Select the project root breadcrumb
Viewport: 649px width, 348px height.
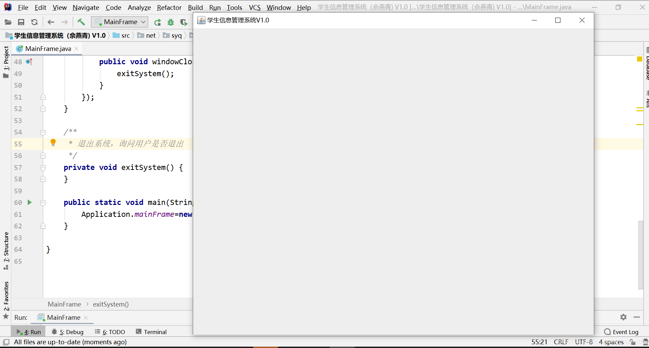click(x=56, y=35)
